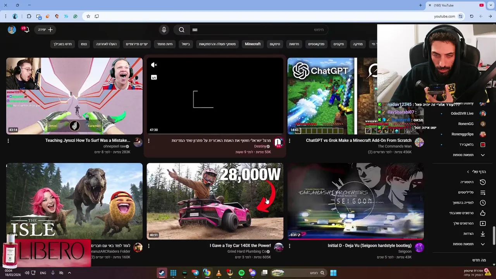Toggle captions on the Destiny video preview
Image resolution: width=496 pixels, height=279 pixels.
(154, 77)
